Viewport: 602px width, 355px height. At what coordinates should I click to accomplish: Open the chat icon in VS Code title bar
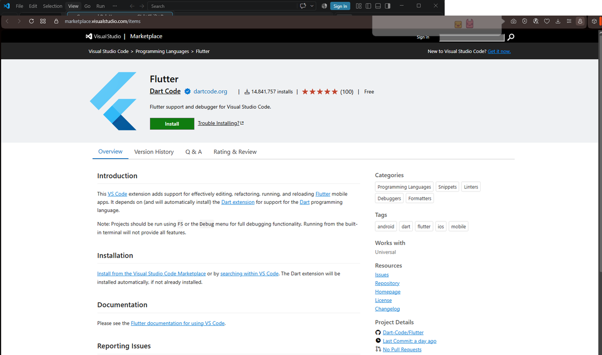303,6
